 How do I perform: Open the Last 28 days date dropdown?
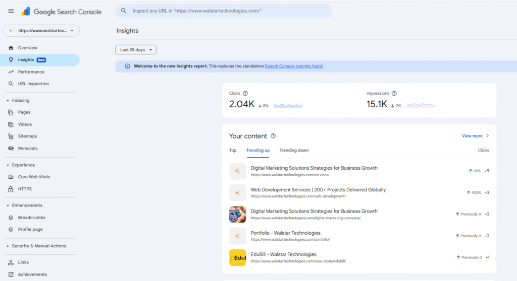point(136,50)
